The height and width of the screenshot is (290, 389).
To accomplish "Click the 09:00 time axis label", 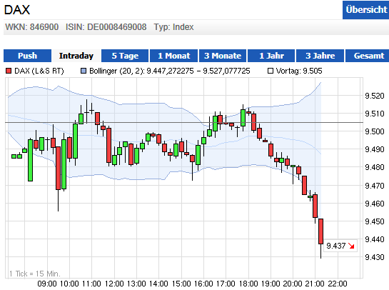I will click(x=47, y=284).
